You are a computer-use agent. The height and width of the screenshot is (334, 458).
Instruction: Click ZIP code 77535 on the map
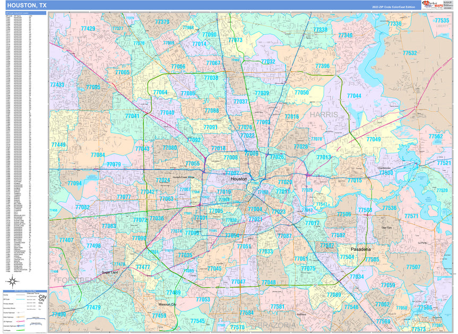point(440,20)
